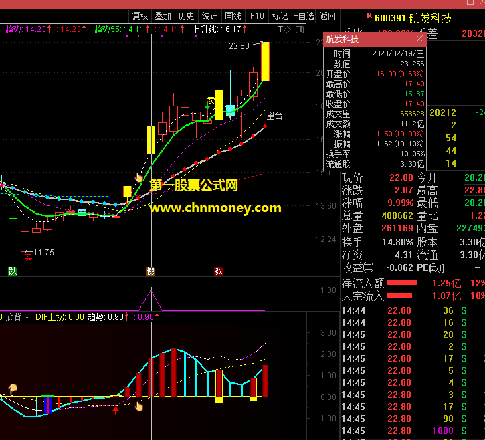This screenshot has height=440, width=485.
Task: Click the 趋势: 14.23 indicator label
Action: (x=28, y=29)
